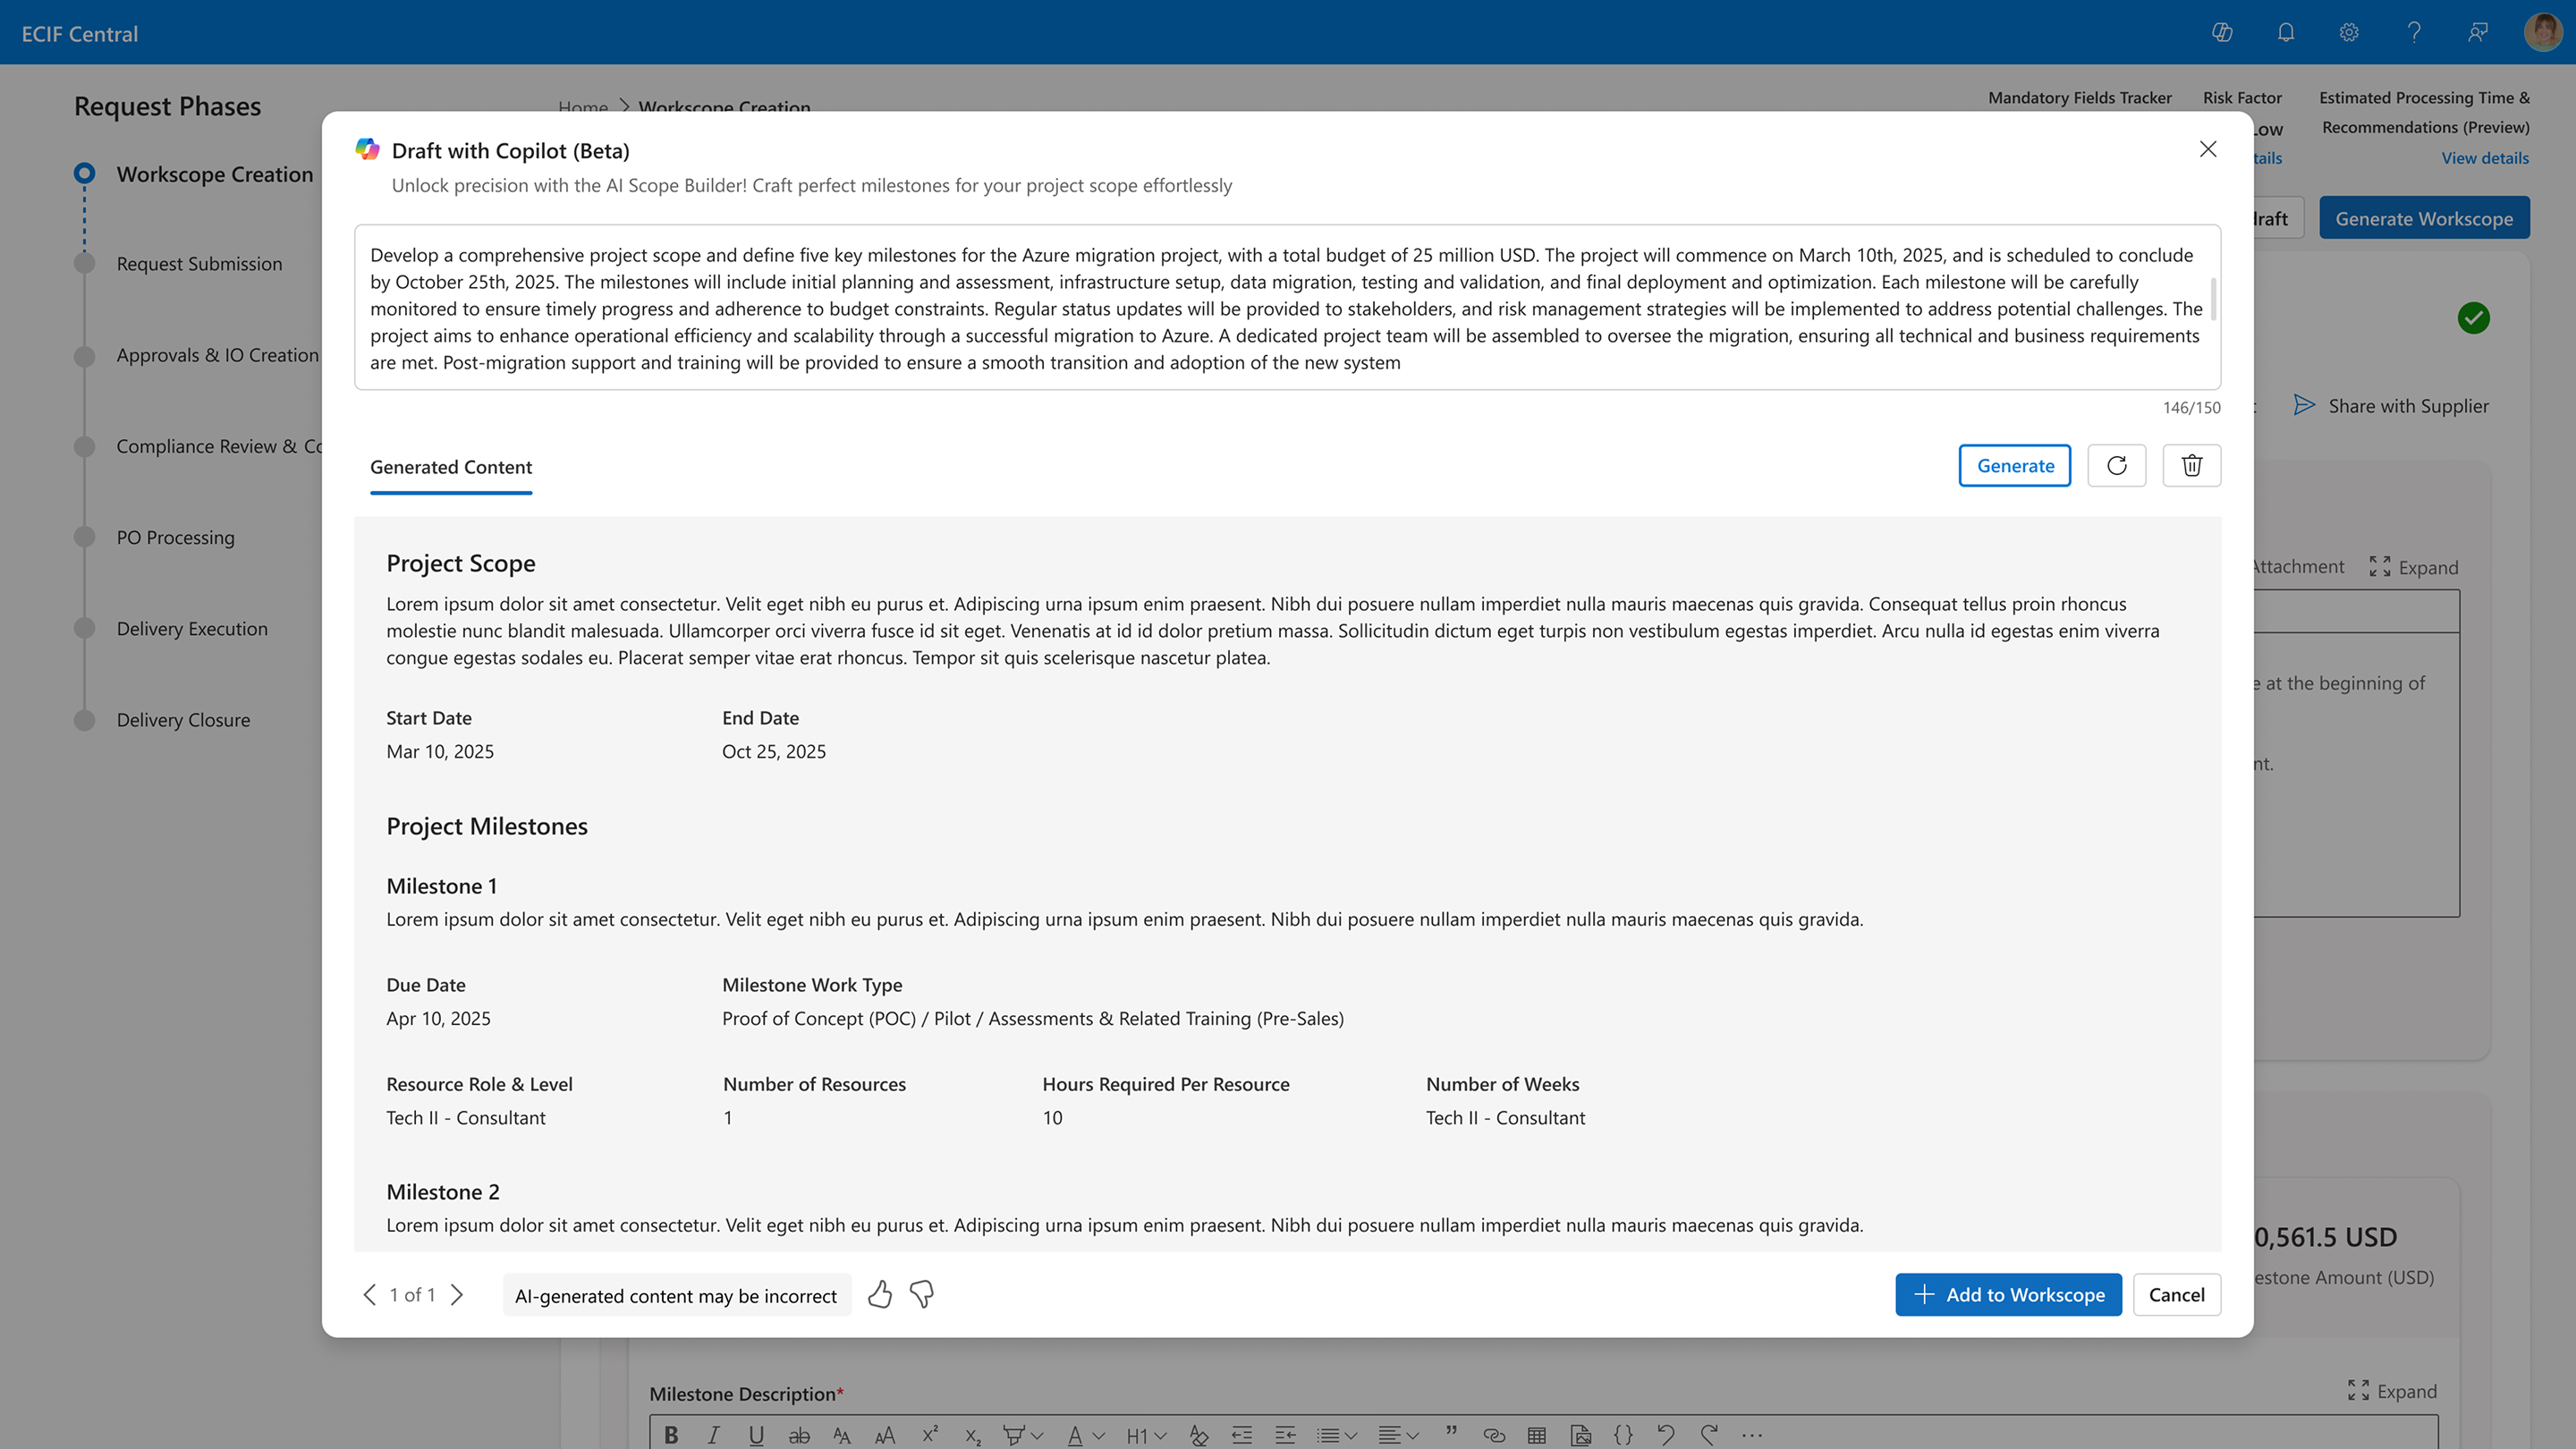This screenshot has width=2576, height=1449.
Task: Open Copilot icon in top header
Action: click(2222, 33)
